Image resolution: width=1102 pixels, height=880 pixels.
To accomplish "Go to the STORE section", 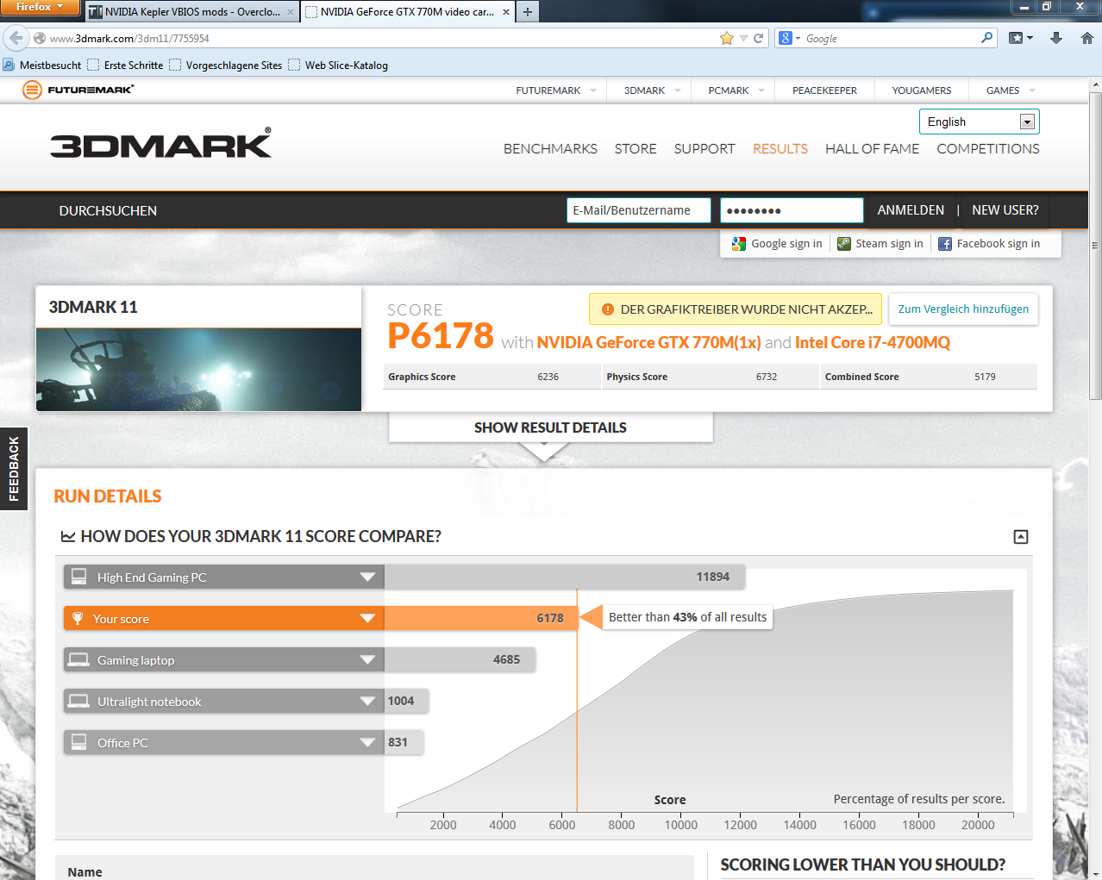I will coord(636,148).
